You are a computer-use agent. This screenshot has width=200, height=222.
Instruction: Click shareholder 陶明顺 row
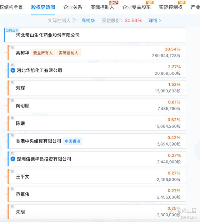tap(22, 106)
